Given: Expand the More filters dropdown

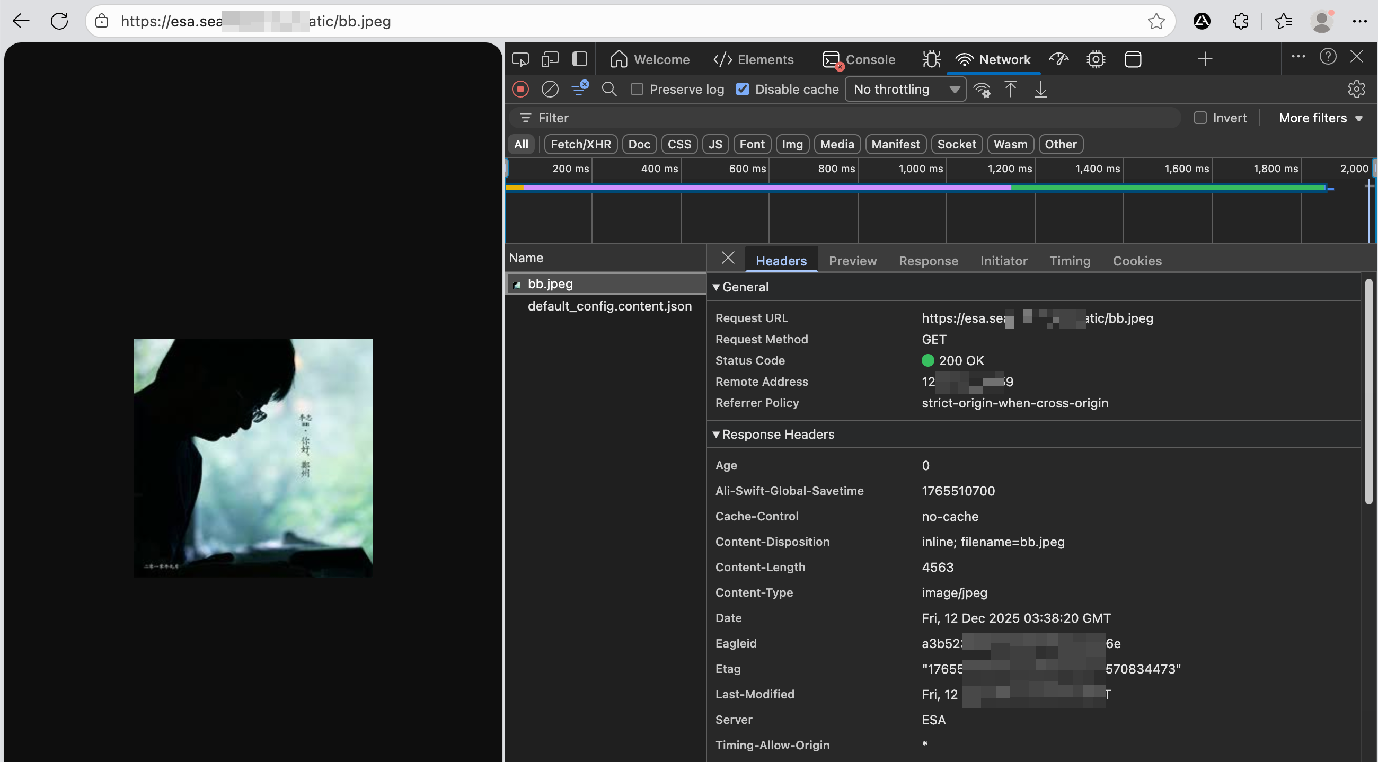Looking at the screenshot, I should click(x=1320, y=118).
